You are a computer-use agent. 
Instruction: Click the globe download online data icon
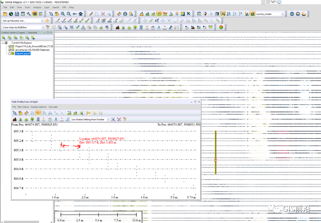coord(11,14)
